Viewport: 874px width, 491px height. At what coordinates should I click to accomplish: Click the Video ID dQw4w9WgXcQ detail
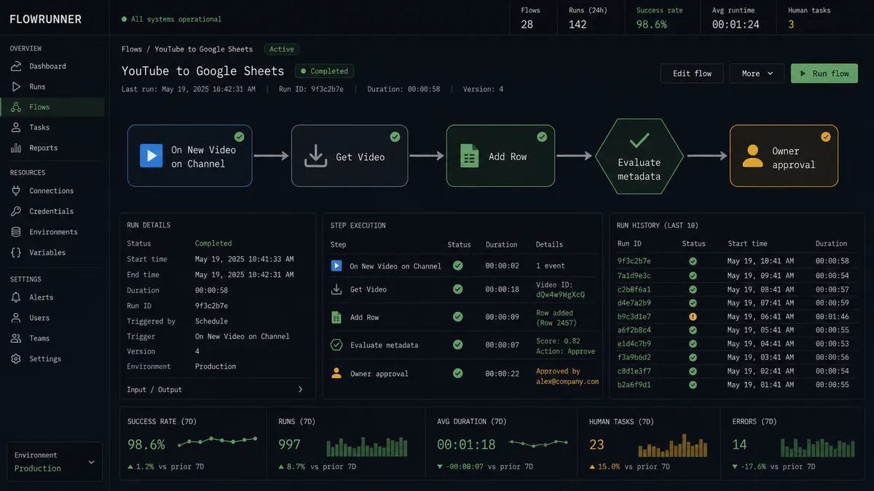point(560,290)
